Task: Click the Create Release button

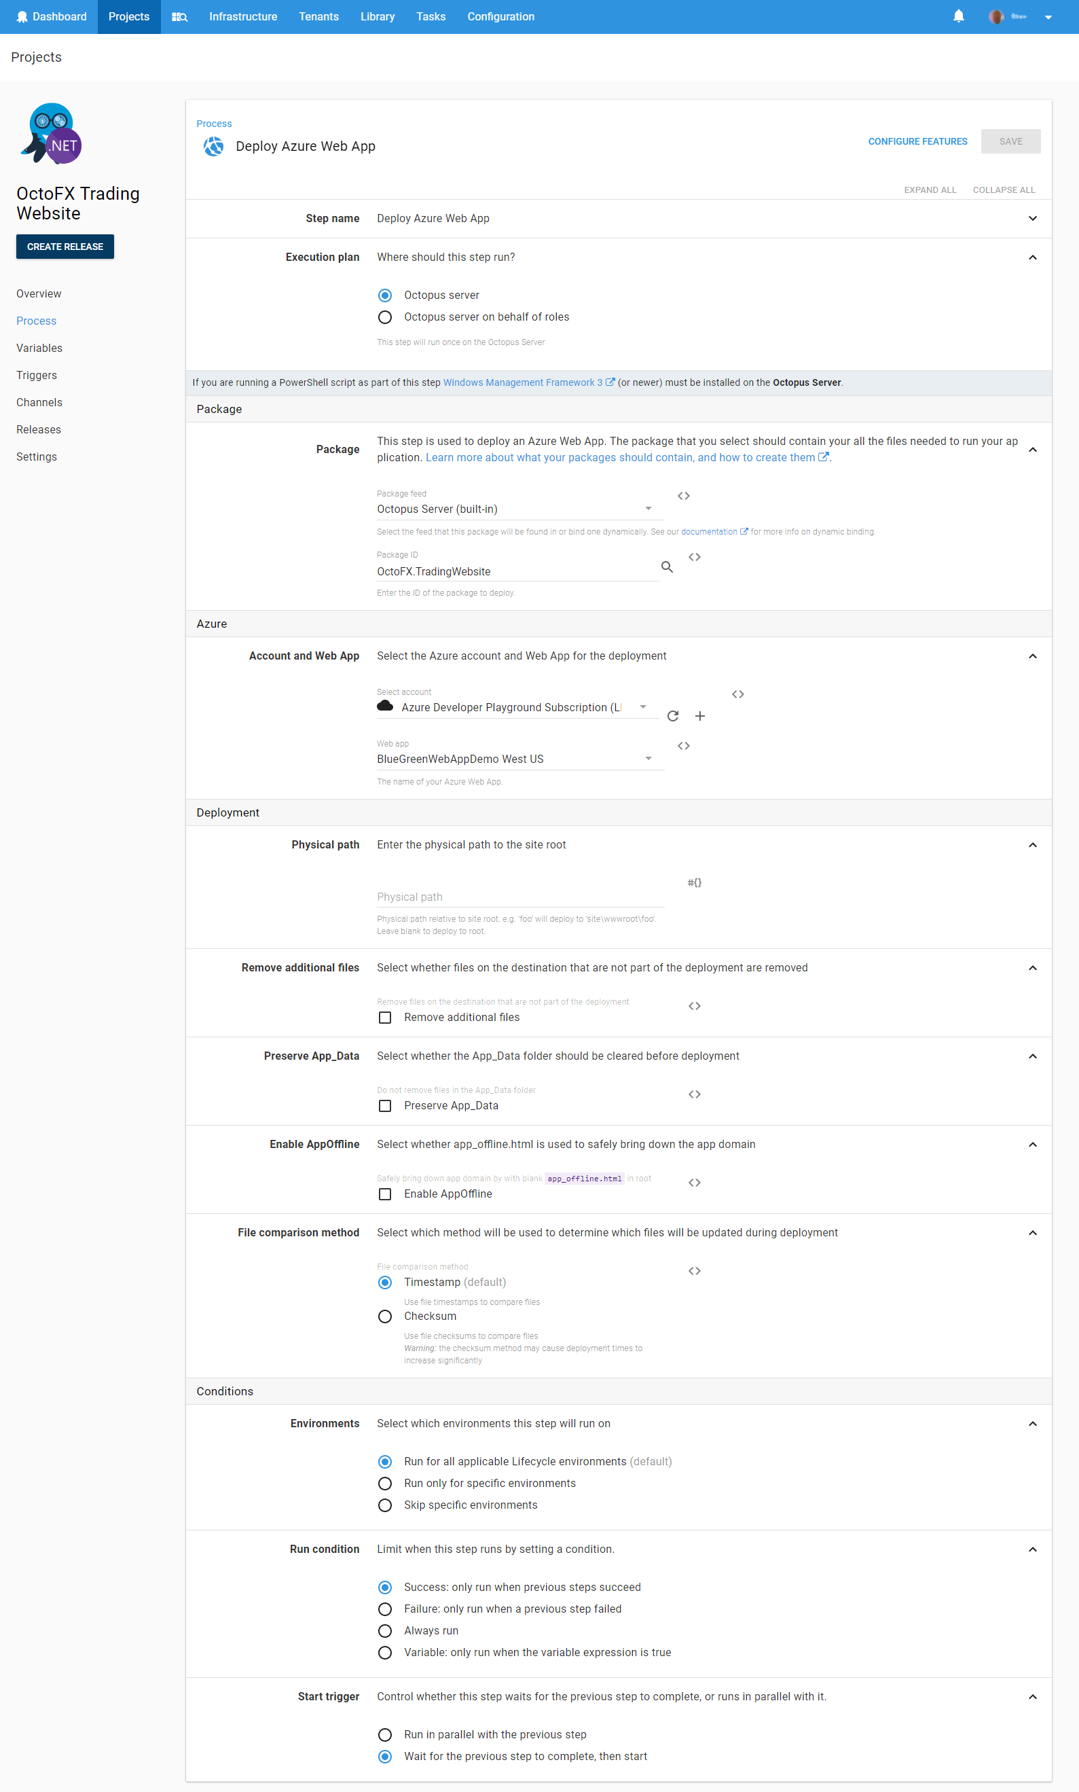Action: pyautogui.click(x=65, y=247)
